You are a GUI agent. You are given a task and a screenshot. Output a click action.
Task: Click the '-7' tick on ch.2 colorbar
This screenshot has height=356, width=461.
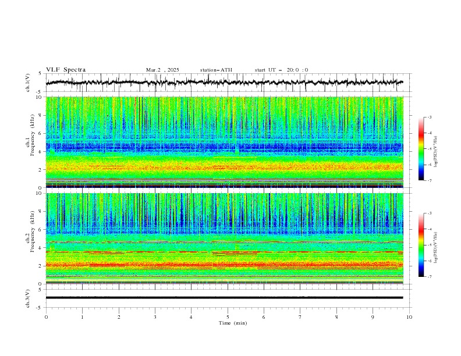[429, 277]
